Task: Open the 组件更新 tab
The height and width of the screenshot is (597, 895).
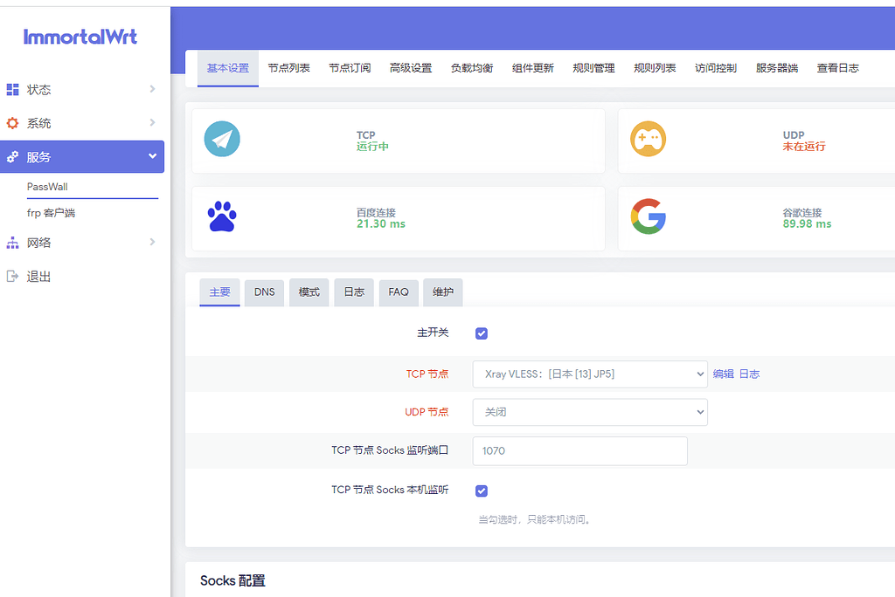Action: (x=533, y=68)
